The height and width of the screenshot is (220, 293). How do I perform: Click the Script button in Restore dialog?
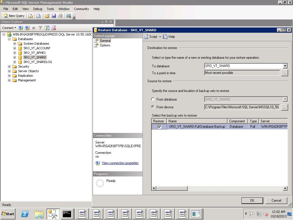pos(151,37)
